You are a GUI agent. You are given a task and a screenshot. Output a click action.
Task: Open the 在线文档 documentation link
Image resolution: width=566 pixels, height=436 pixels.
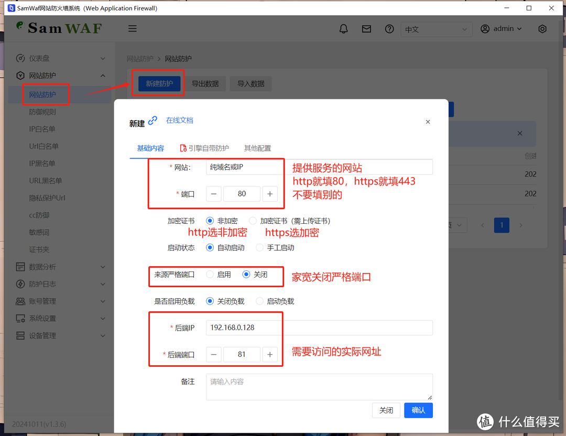tap(179, 121)
